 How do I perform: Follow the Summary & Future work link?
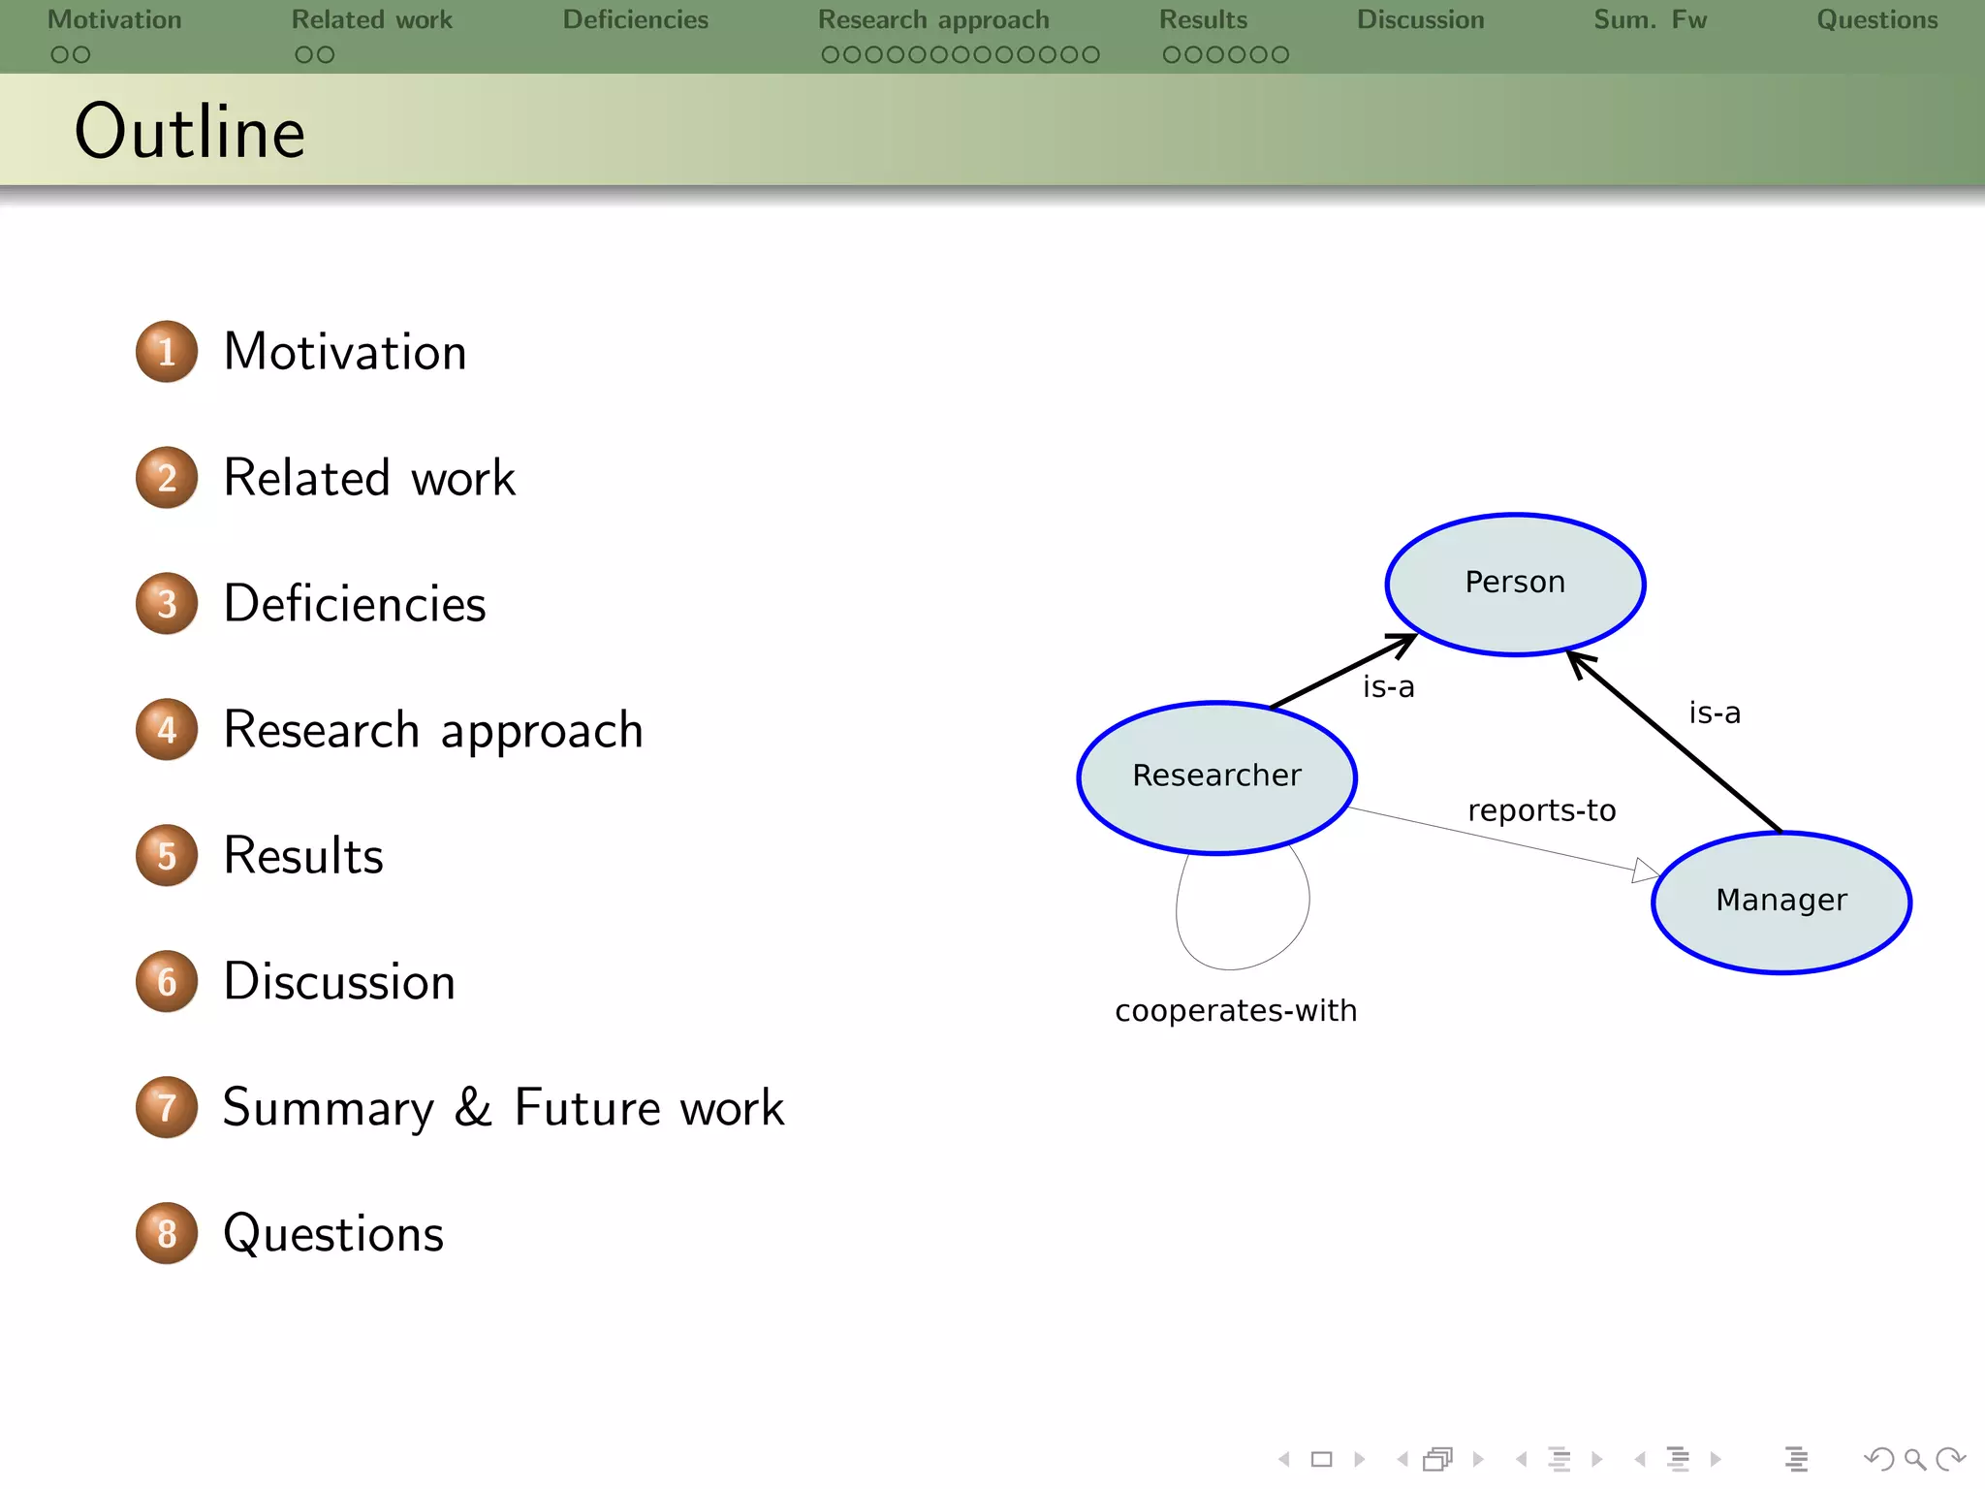[x=503, y=1107]
